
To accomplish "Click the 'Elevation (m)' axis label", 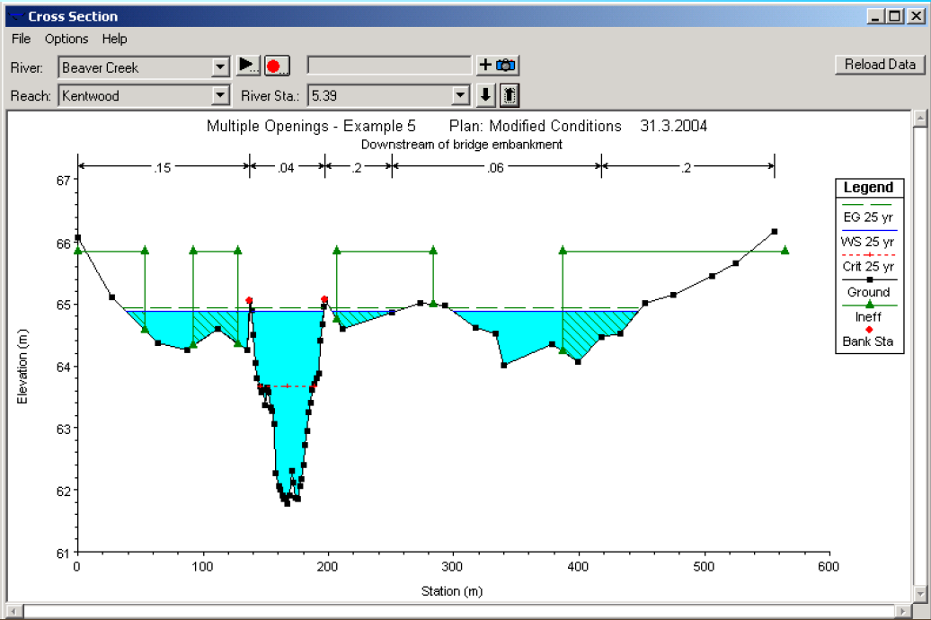I will coord(22,367).
